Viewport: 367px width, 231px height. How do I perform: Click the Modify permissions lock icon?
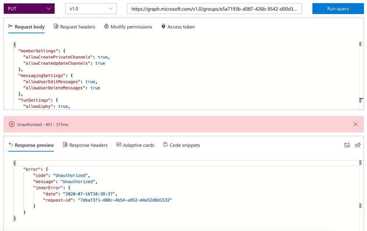point(106,26)
